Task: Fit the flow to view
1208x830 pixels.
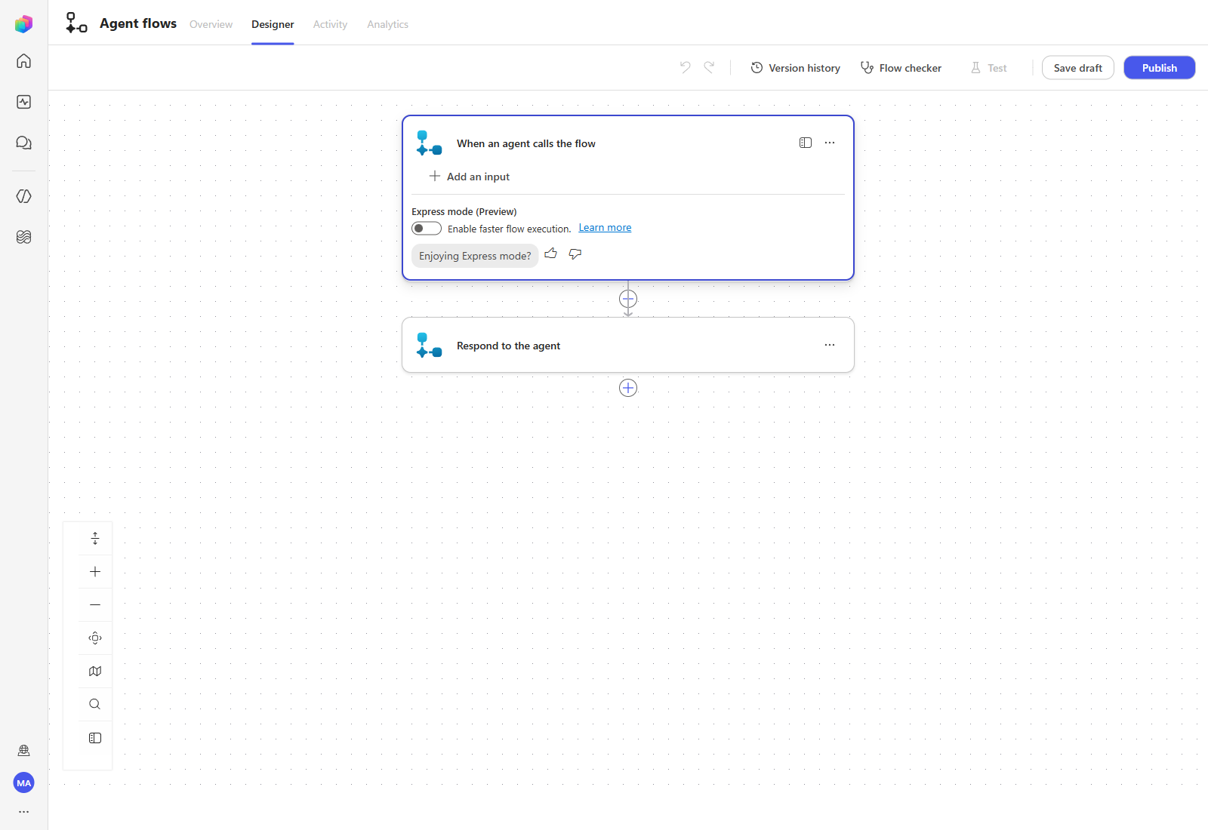Action: [95, 638]
